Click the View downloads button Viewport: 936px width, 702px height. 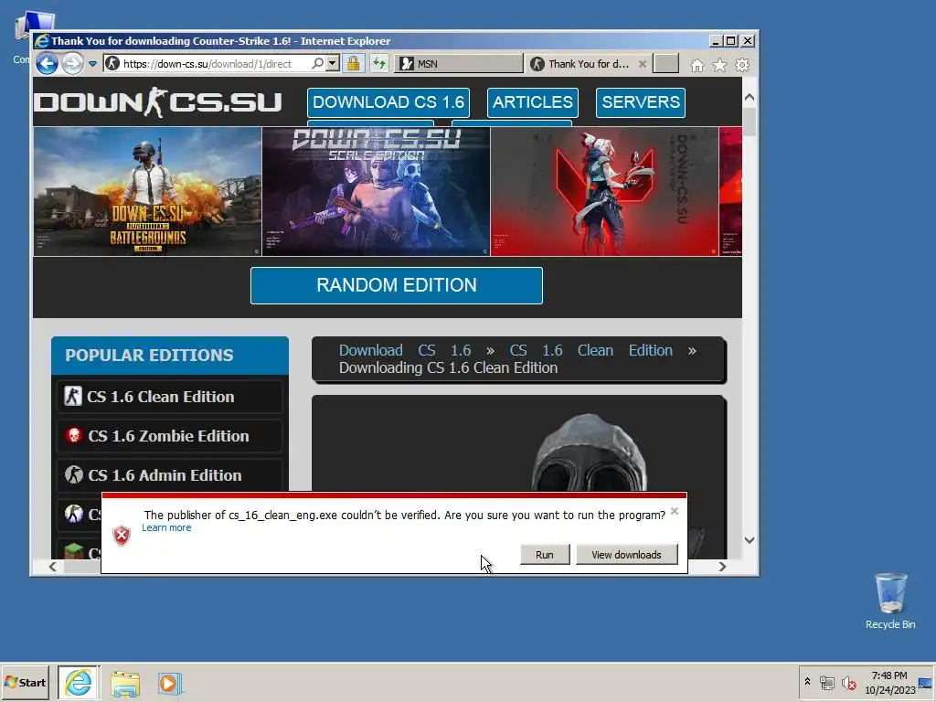tap(626, 555)
